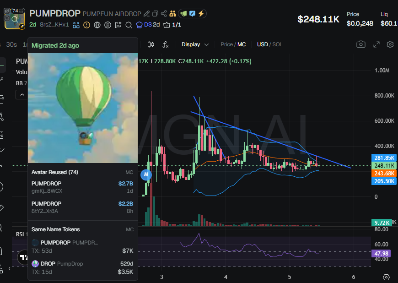Open chart settings gear in toolbar
The width and height of the screenshot is (398, 283).
pyautogui.click(x=390, y=44)
